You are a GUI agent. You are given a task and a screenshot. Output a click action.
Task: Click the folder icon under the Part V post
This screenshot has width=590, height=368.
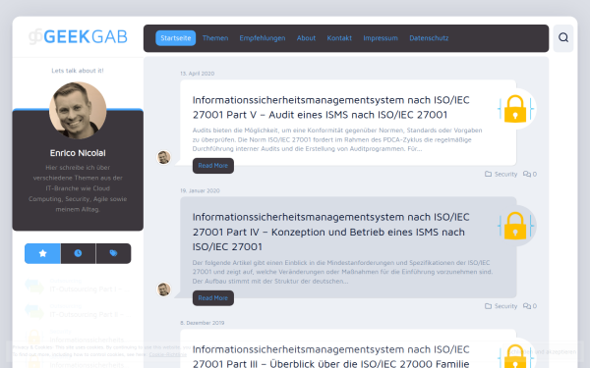[488, 174]
